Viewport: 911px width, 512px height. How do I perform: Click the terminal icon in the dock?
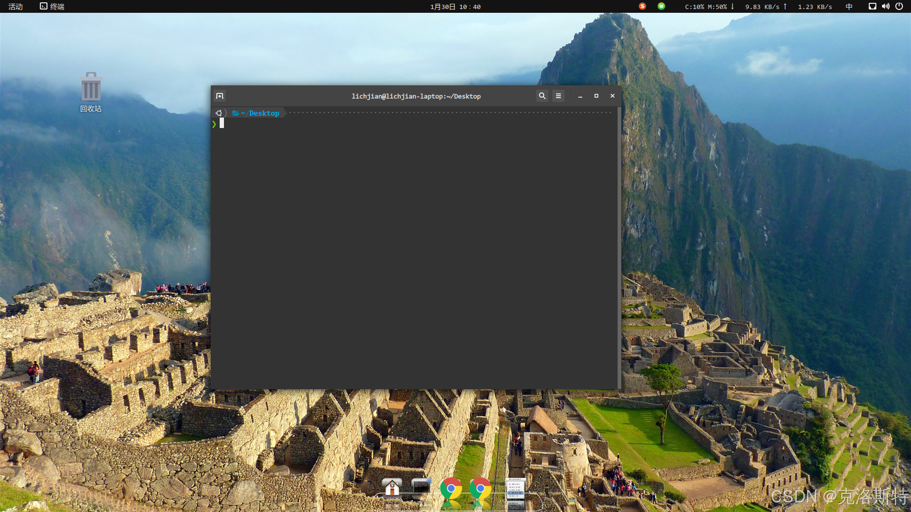tap(421, 486)
